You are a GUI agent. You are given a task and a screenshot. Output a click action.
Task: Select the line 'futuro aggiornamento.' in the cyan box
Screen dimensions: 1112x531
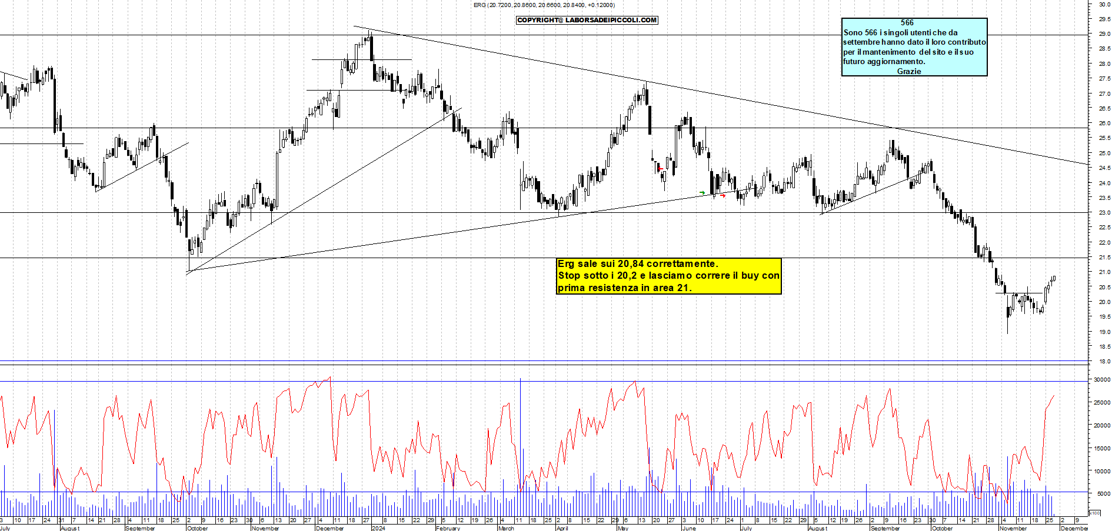(x=884, y=61)
